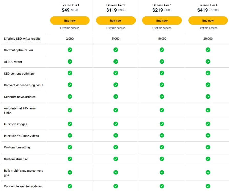The image size is (229, 191).
Task: Toggle the Bulk multi-language content gen check for Tier 4
Action: (207, 173)
